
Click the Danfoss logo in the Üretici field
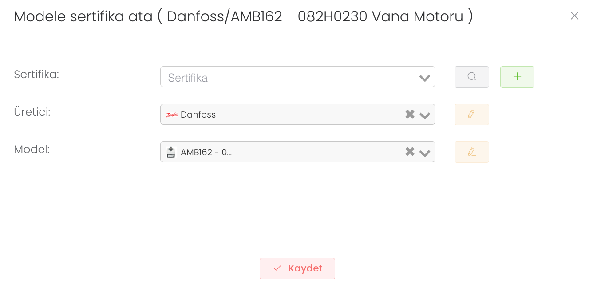coord(171,114)
